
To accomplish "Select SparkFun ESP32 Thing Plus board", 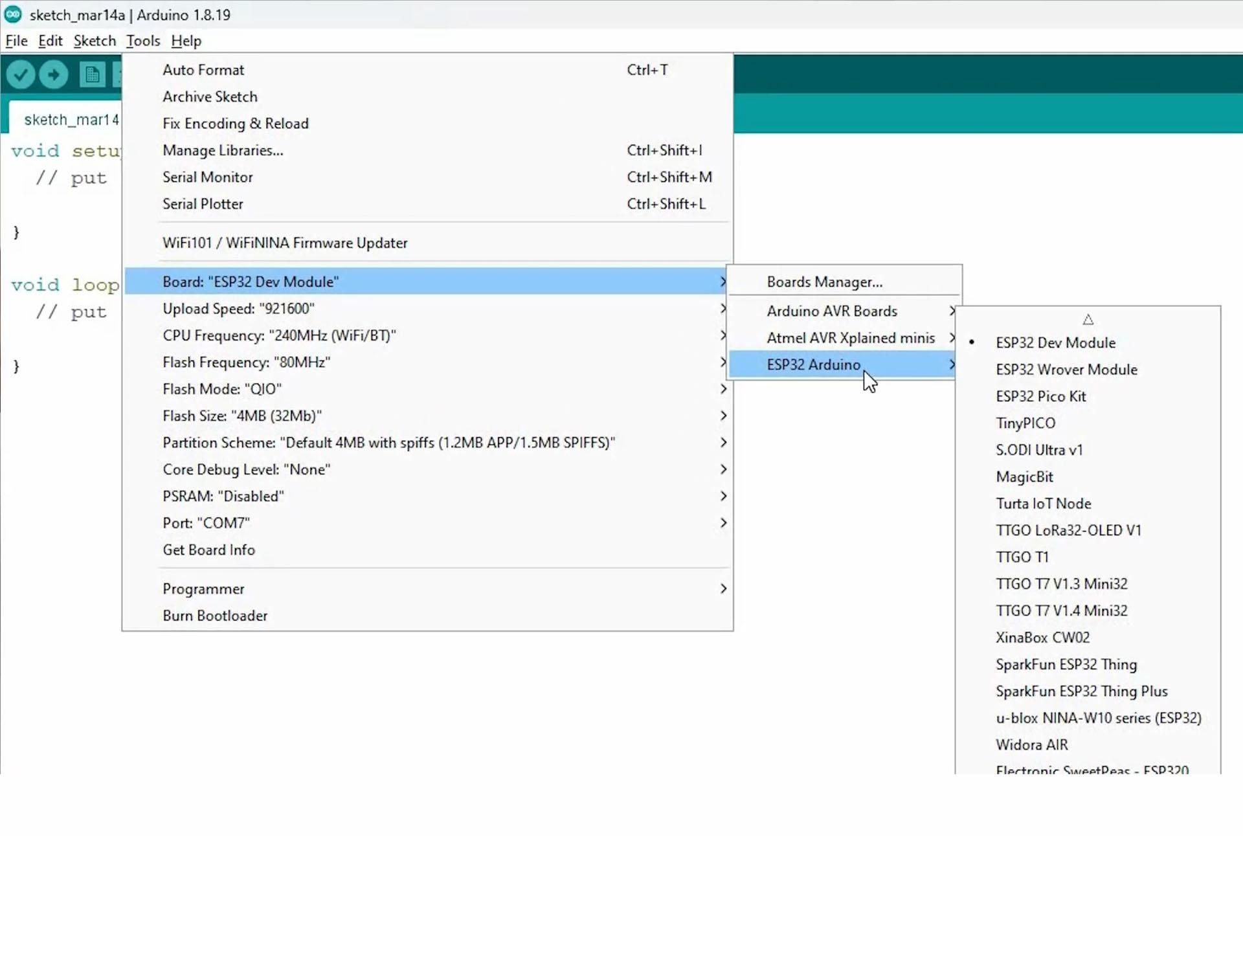I will pyautogui.click(x=1088, y=691).
